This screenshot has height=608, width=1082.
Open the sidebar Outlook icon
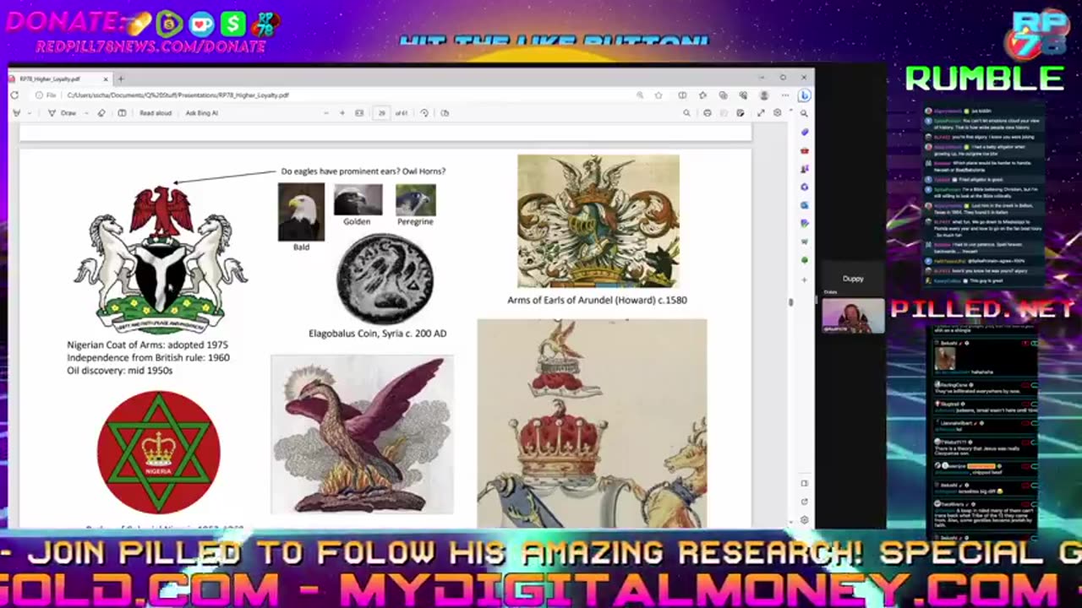coord(804,205)
